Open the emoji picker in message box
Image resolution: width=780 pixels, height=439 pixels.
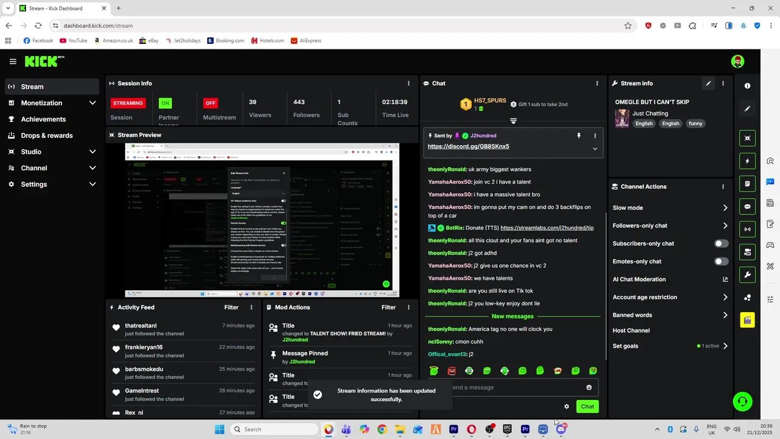tap(589, 387)
